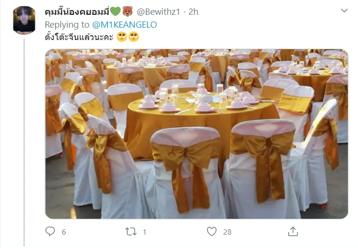This screenshot has height=248, width=358.
Task: Click the reply speech bubble icon
Action: (x=50, y=231)
